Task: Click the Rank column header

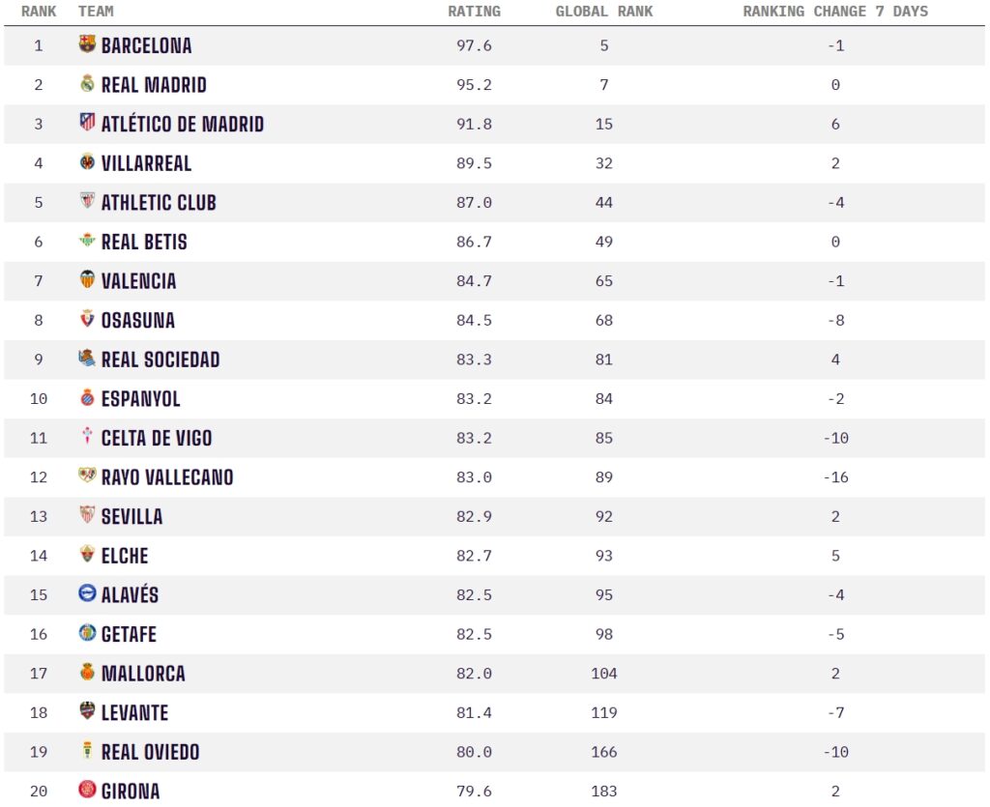Action: coord(39,12)
